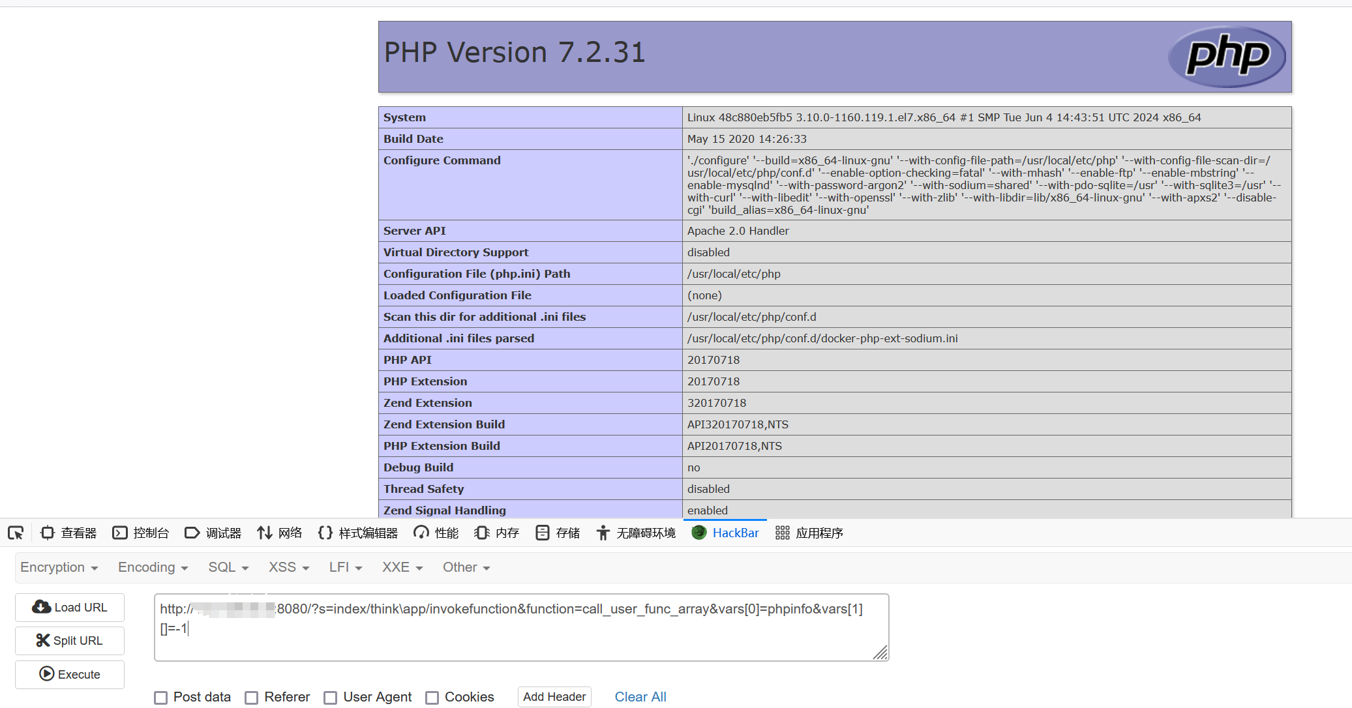Switch to the 样式编辑器 tab label

pyautogui.click(x=368, y=533)
